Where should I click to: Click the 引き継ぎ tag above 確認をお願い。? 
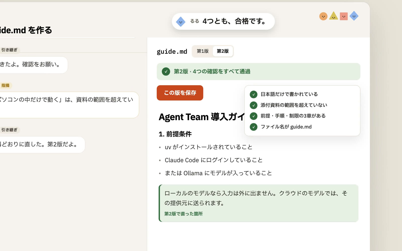(10, 50)
